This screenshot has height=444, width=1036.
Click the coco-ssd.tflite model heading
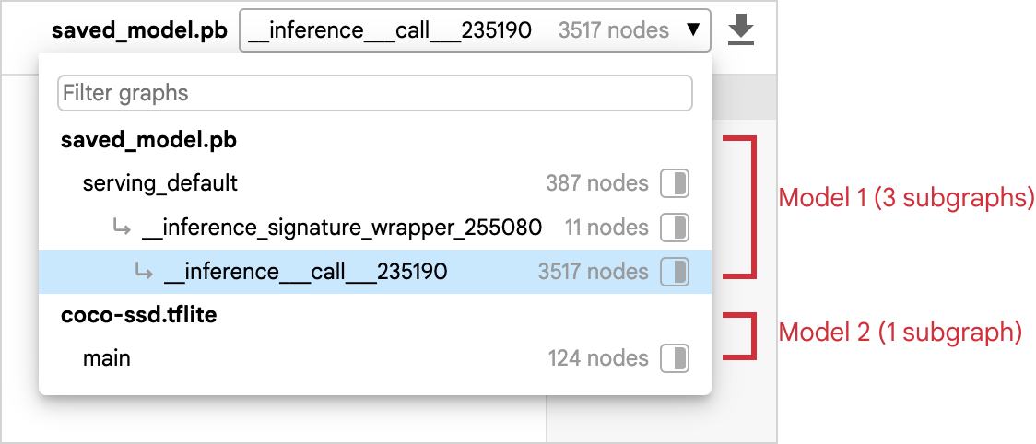[138, 315]
